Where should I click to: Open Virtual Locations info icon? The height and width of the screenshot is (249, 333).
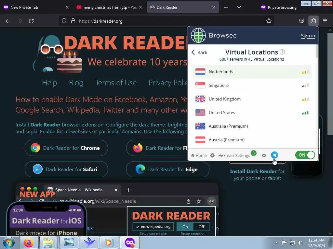pos(282,52)
